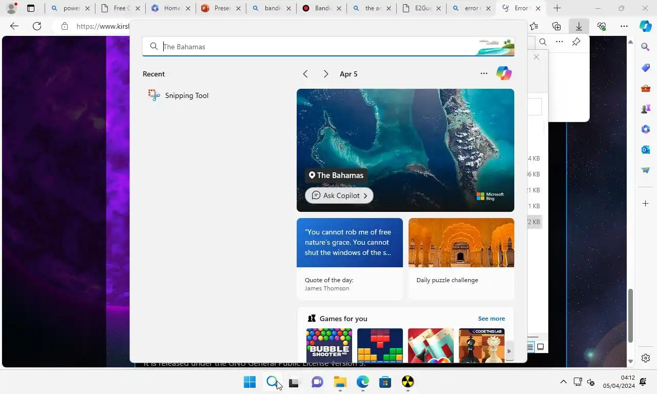Open Edge sidebar Shopping tag
This screenshot has width=657, height=394.
tap(646, 68)
